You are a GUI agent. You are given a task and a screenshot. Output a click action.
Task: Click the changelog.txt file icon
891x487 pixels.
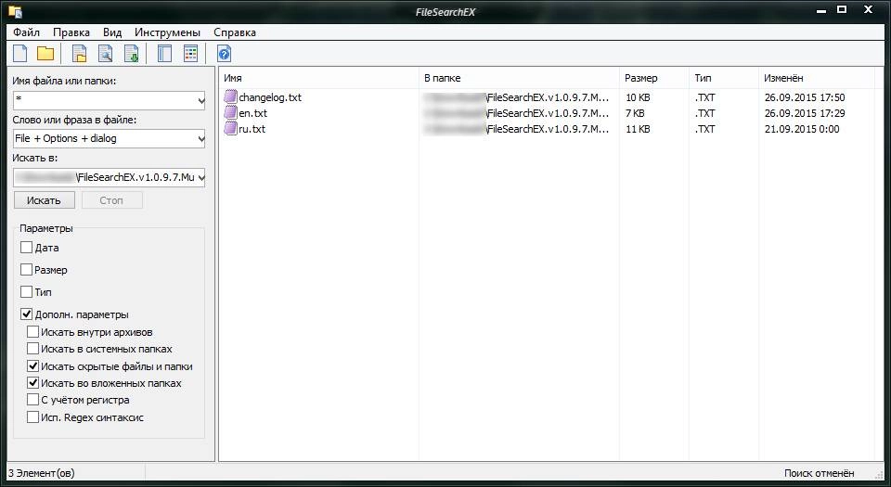click(x=230, y=97)
